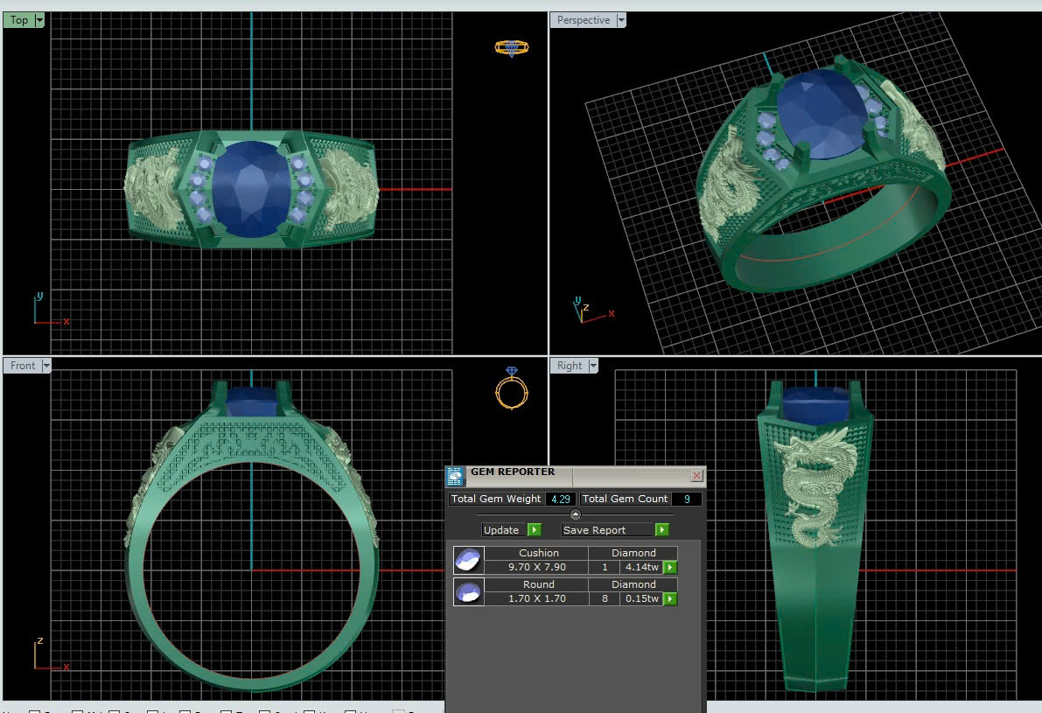Screen dimensions: 1042x713
Task: Activate the Front viewport title tab
Action: (x=23, y=366)
